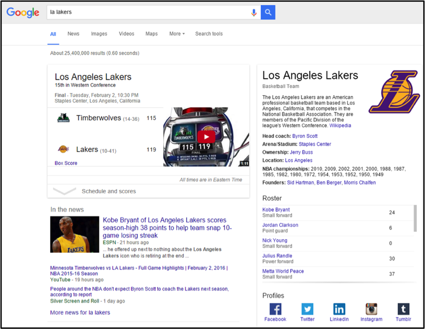The height and width of the screenshot is (329, 425).
Task: Click Kobe Bryant's jersey number 24
Action: (x=392, y=212)
